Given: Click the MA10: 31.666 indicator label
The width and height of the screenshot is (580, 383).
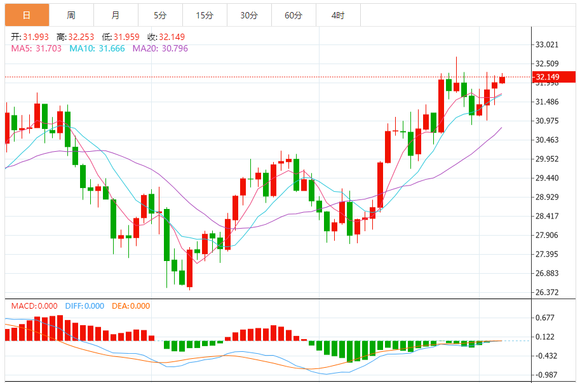Looking at the screenshot, I should tap(97, 48).
